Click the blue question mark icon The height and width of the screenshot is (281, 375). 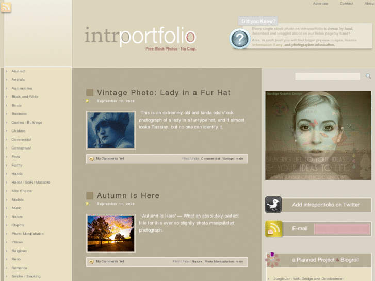[x=239, y=39]
